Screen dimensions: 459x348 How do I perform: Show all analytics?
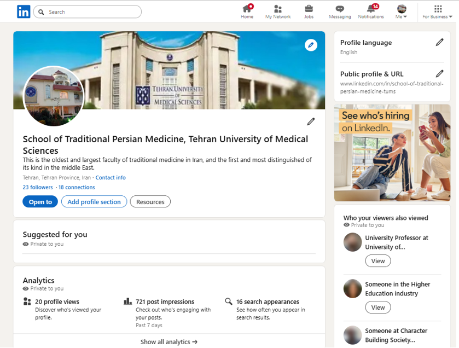click(x=169, y=342)
